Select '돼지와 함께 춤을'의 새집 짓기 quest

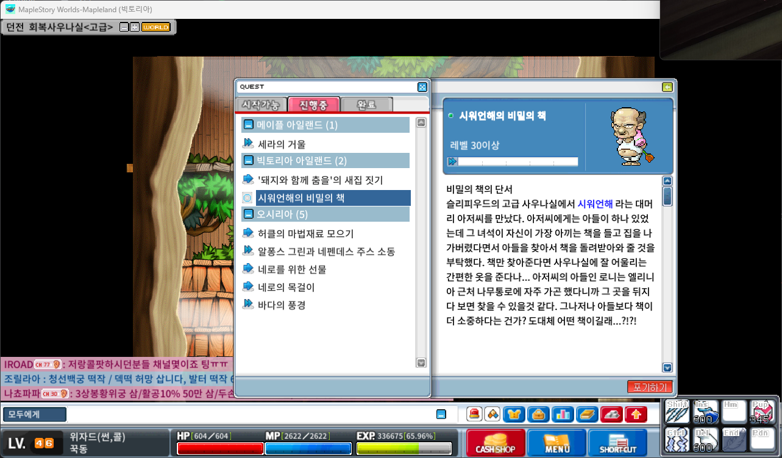(320, 180)
